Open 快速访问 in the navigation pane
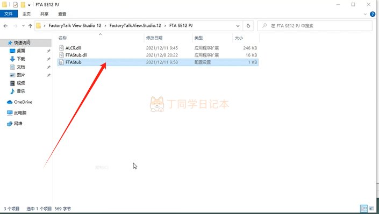The width and height of the screenshot is (379, 214). 22,42
